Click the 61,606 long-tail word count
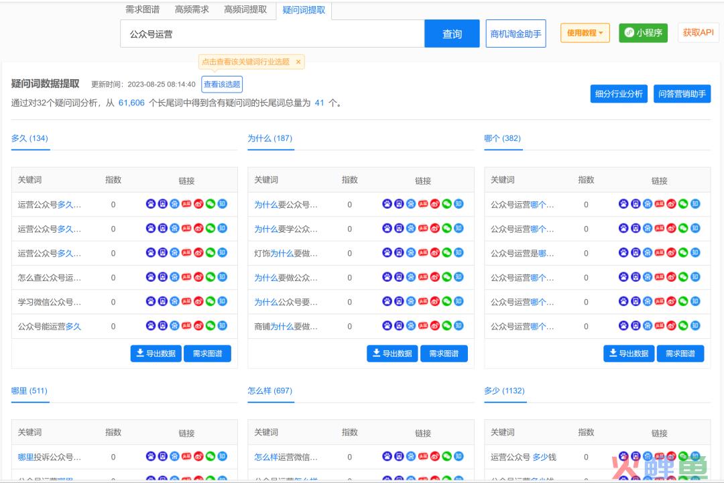The image size is (724, 483). click(x=131, y=103)
